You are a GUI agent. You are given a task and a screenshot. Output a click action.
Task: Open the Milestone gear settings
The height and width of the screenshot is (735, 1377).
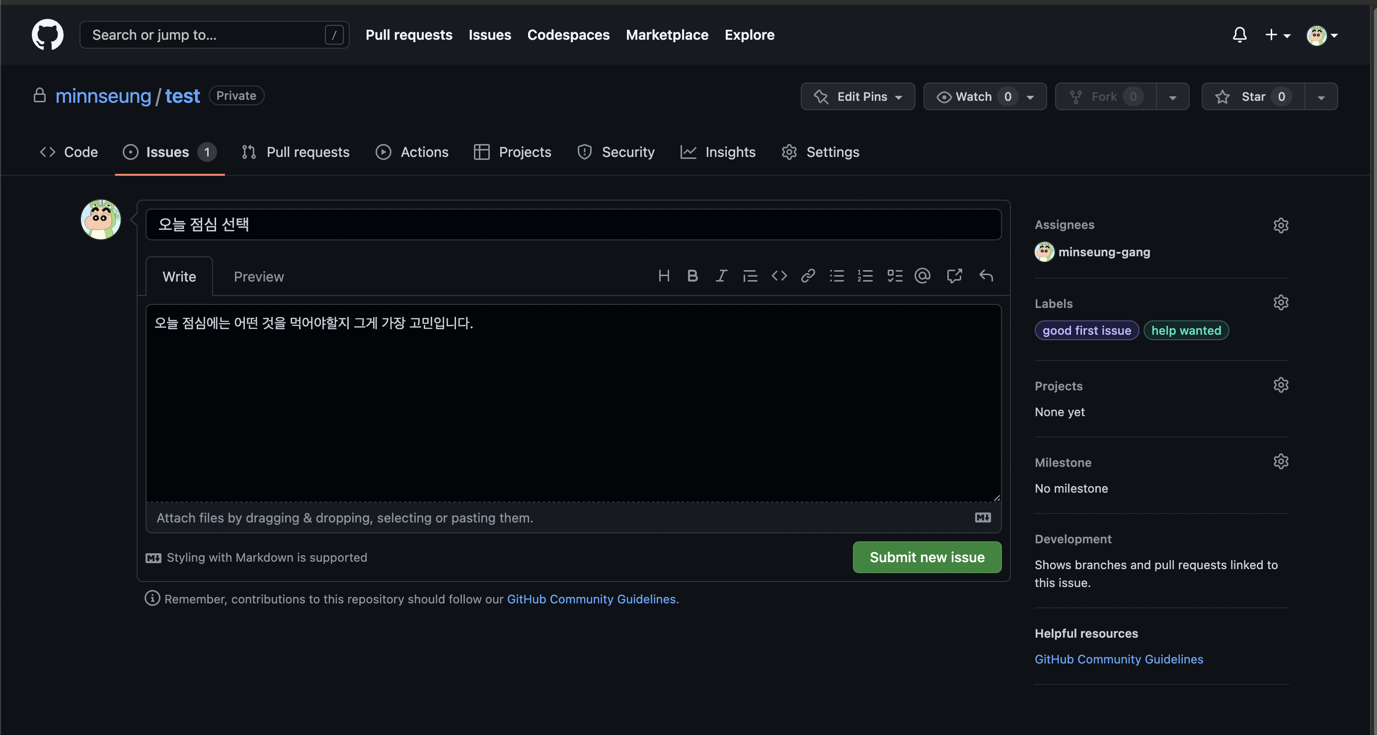(x=1281, y=461)
